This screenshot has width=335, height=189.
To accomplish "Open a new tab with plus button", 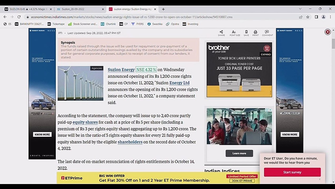I will [x=163, y=9].
